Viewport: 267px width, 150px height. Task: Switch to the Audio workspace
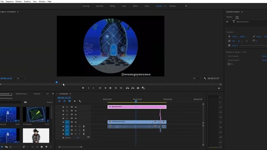point(147,6)
